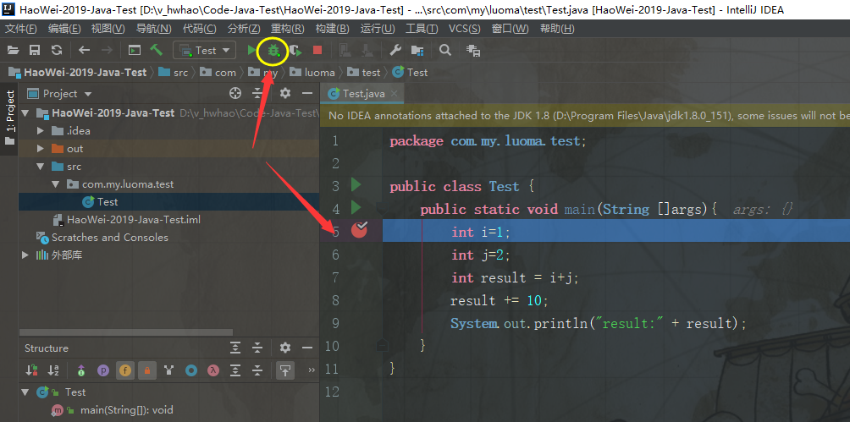This screenshot has height=422, width=850.
Task: Run the Test configuration with green arrow
Action: pos(251,51)
